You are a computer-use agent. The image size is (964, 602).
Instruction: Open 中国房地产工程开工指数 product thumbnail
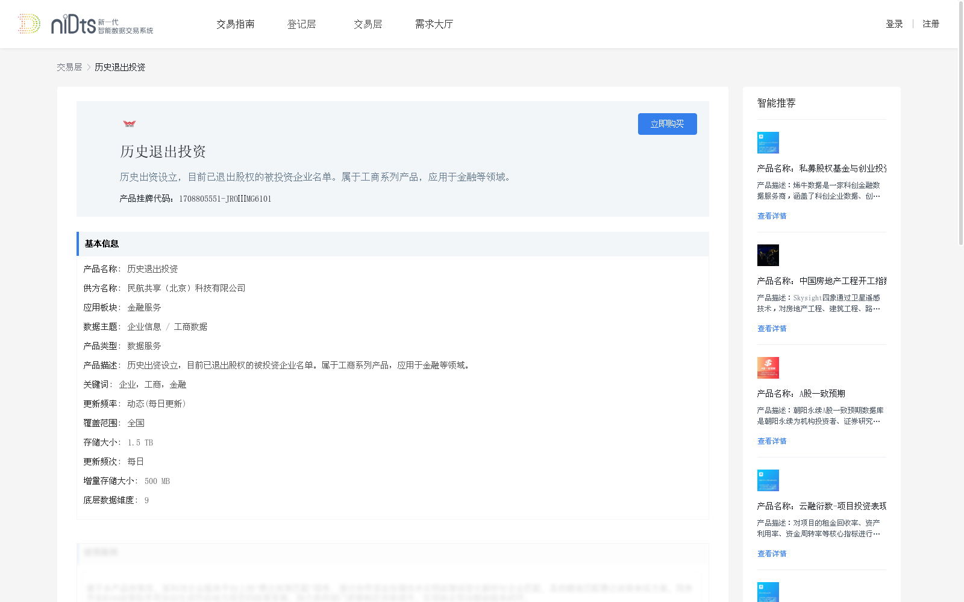(768, 255)
